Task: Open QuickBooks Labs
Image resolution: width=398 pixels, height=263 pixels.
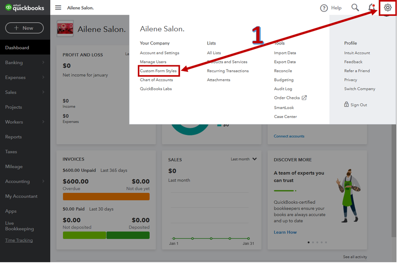Action: coord(156,89)
